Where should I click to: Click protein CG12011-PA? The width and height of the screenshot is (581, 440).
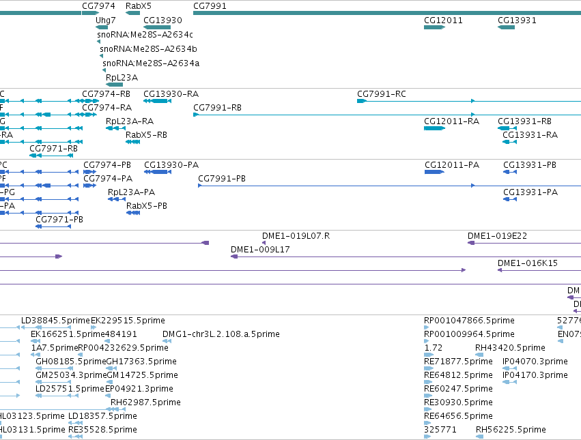[452, 165]
